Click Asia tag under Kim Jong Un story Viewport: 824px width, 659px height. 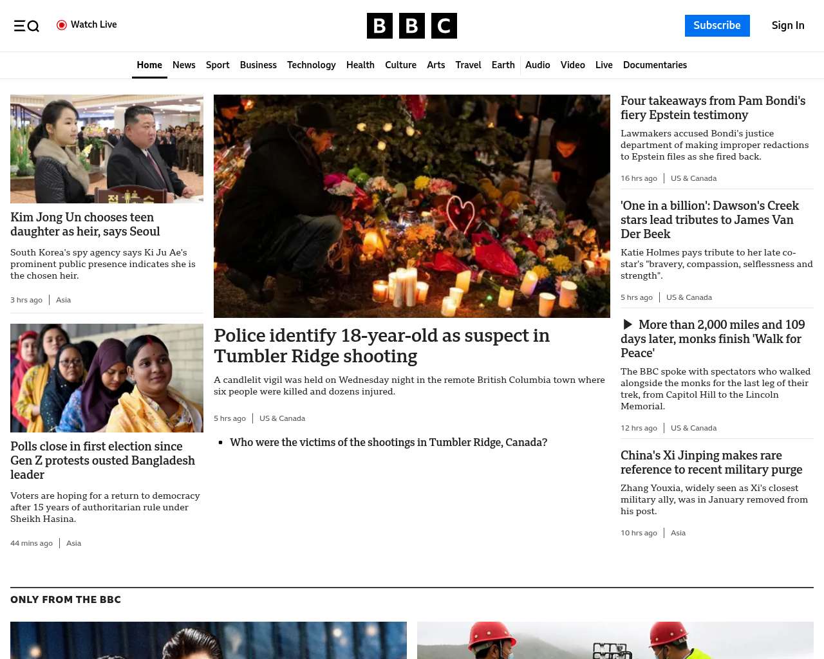(63, 300)
